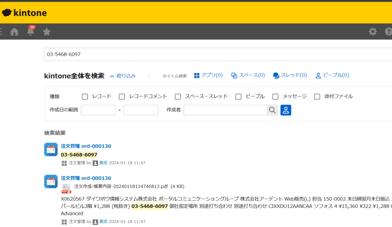Screen dimensions: 392x227
Task: Click the blue user select button
Action: tap(286, 110)
